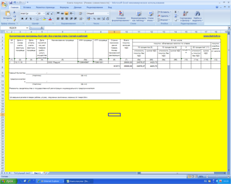Open number format dropdown showing Общий
231x184 pixels.
click(x=98, y=13)
